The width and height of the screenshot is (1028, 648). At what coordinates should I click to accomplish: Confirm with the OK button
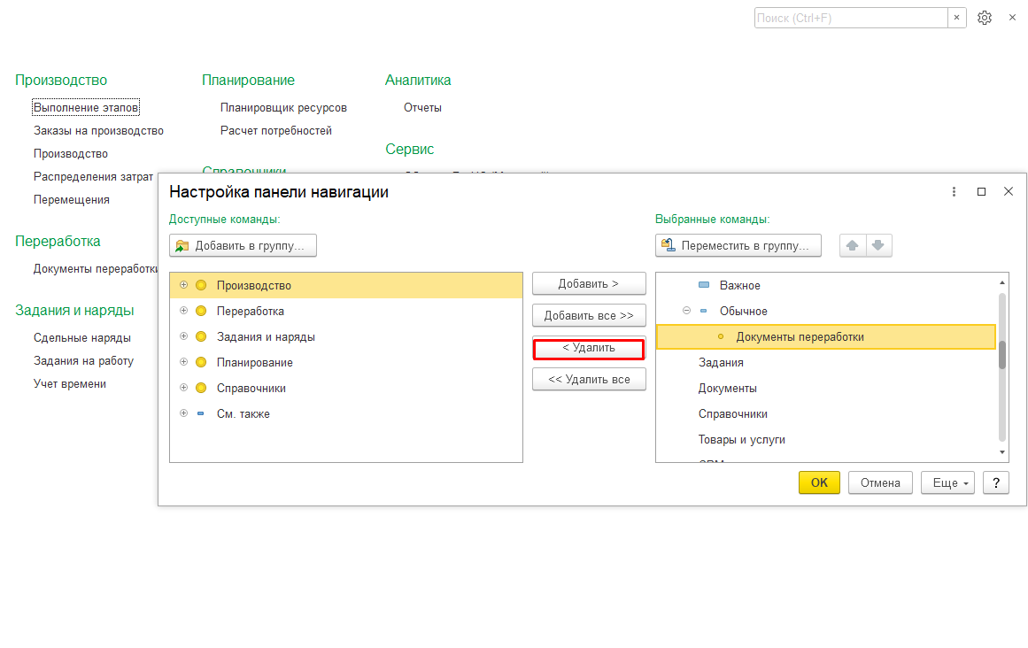pyautogui.click(x=820, y=482)
